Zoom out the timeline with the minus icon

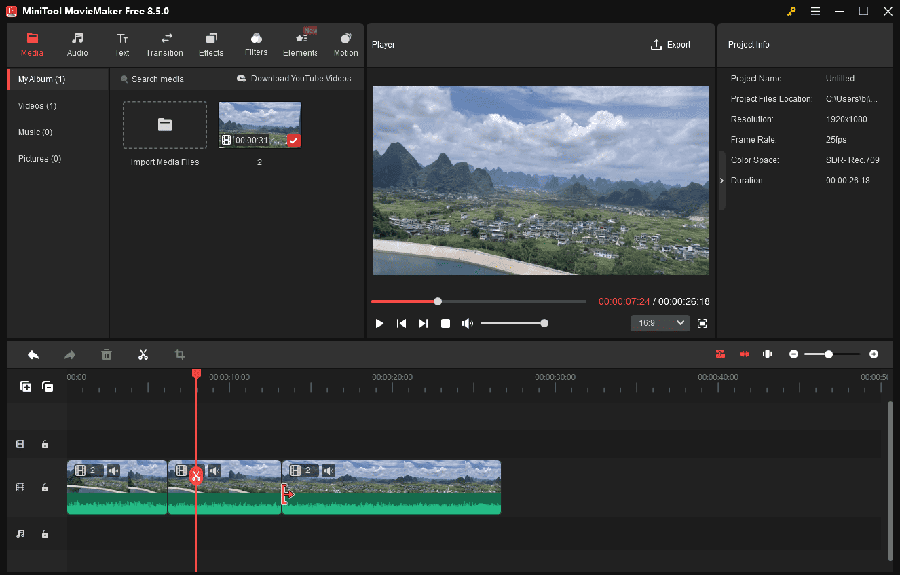[x=793, y=354]
